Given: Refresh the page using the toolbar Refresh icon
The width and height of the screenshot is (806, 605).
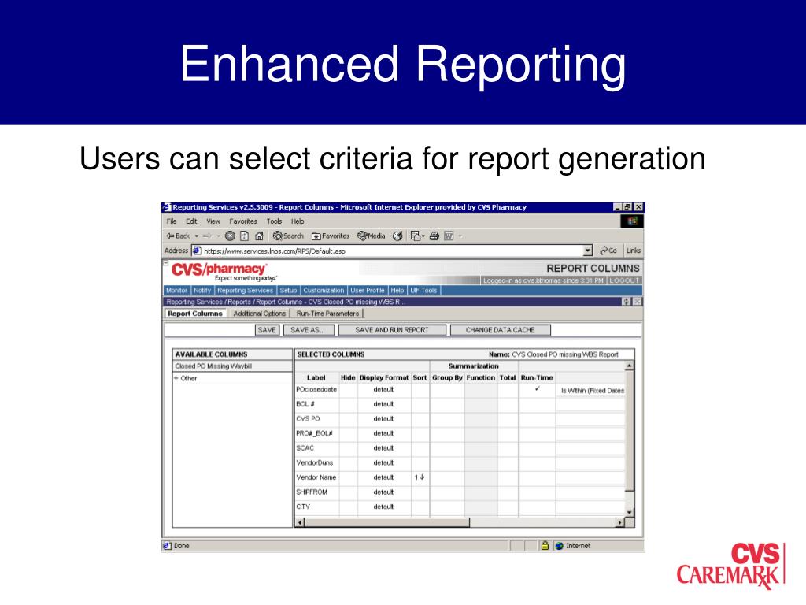Looking at the screenshot, I should pyautogui.click(x=245, y=236).
